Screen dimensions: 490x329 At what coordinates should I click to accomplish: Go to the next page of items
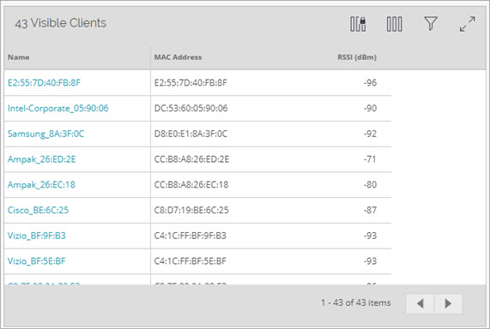coord(448,303)
